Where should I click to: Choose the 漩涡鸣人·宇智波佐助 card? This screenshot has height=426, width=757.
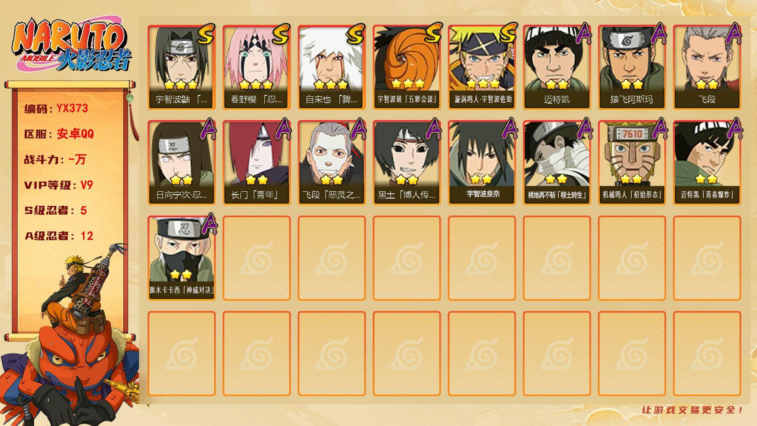[482, 67]
